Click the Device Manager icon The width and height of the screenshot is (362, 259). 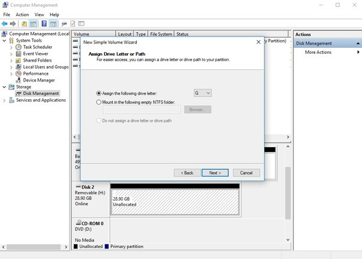coord(19,80)
